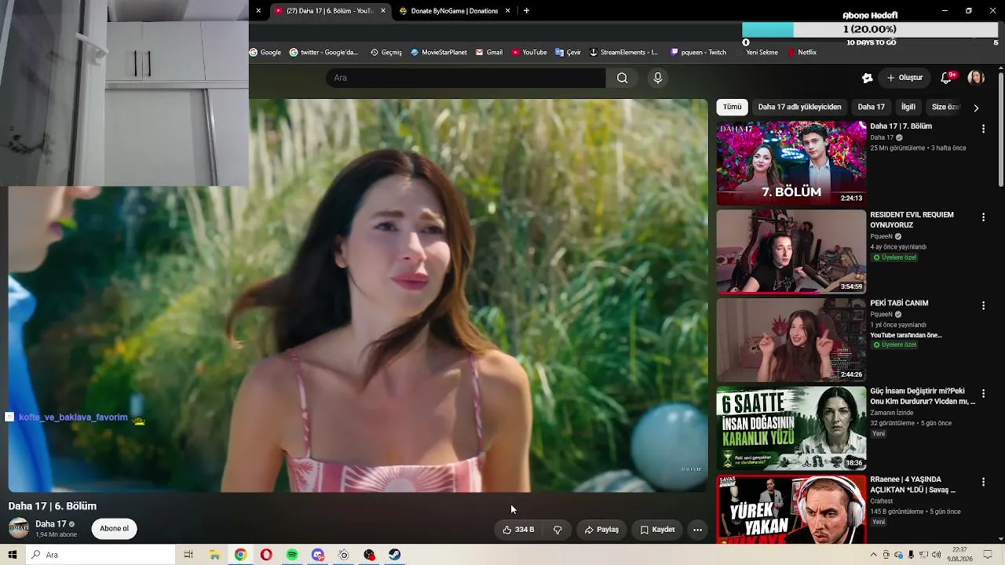The width and height of the screenshot is (1005, 565).
Task: Open YouTube notifications bell
Action: coord(947,78)
